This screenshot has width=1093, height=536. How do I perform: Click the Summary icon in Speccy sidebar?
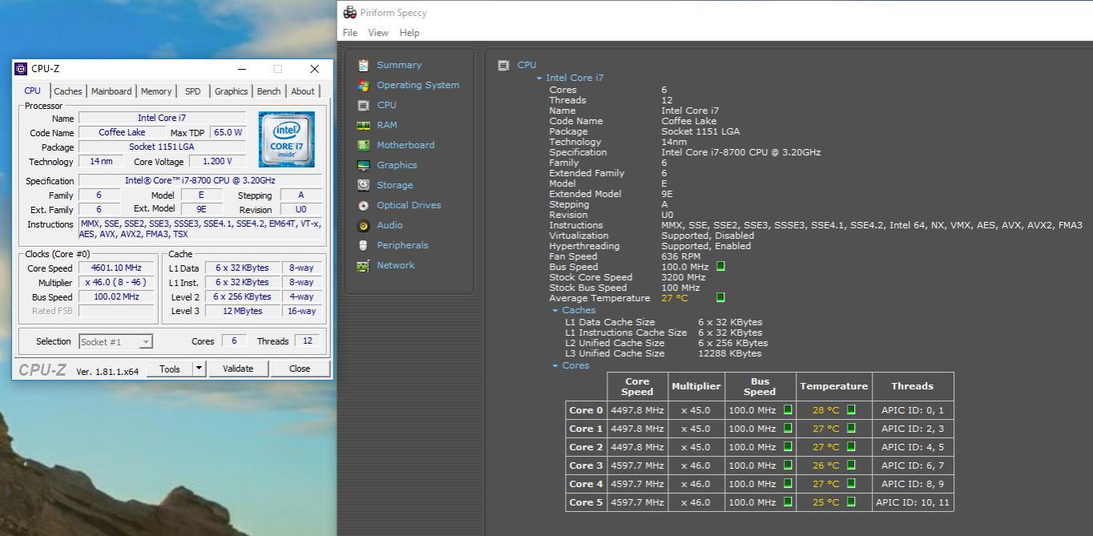(364, 65)
